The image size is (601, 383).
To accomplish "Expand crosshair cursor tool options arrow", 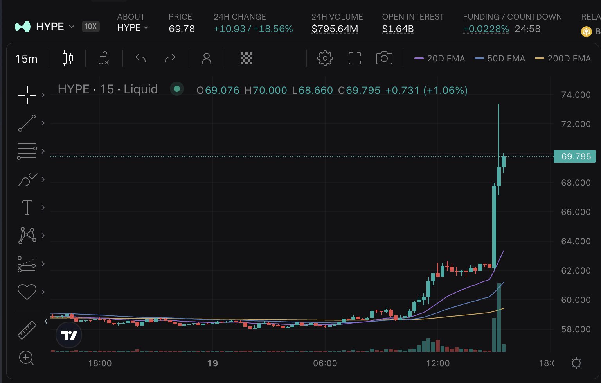I will tap(43, 95).
